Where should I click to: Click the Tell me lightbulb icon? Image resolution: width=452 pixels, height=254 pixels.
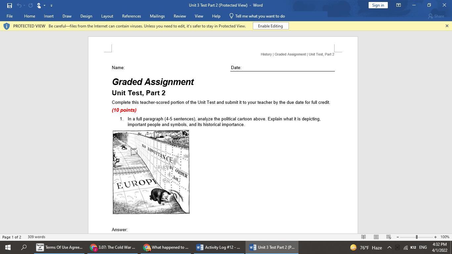[x=231, y=16]
